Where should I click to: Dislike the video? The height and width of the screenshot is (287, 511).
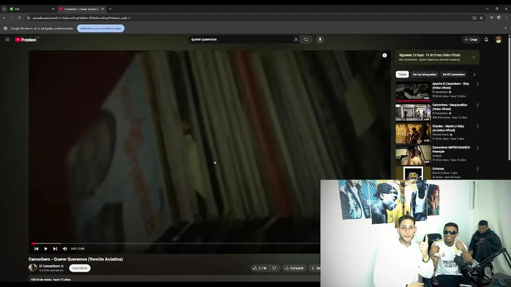coord(274,268)
